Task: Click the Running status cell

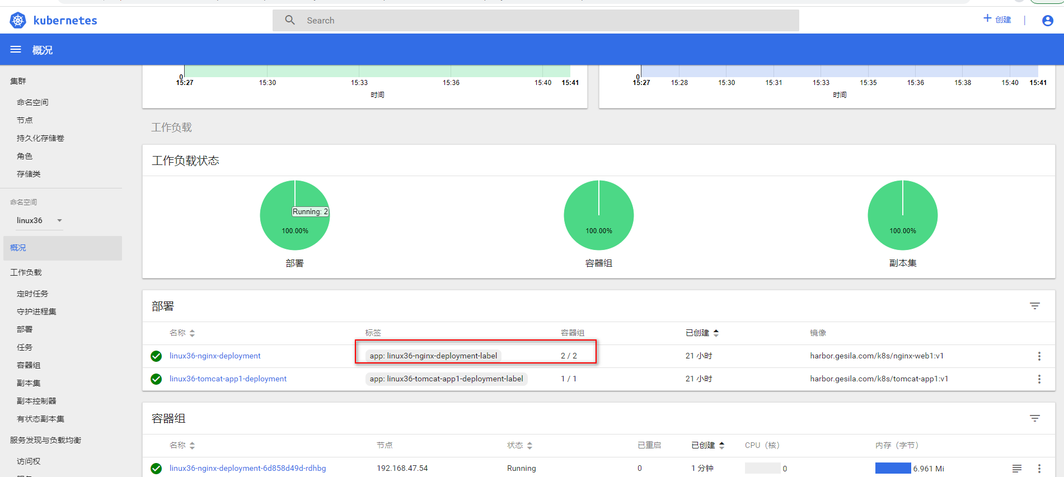Action: tap(521, 468)
